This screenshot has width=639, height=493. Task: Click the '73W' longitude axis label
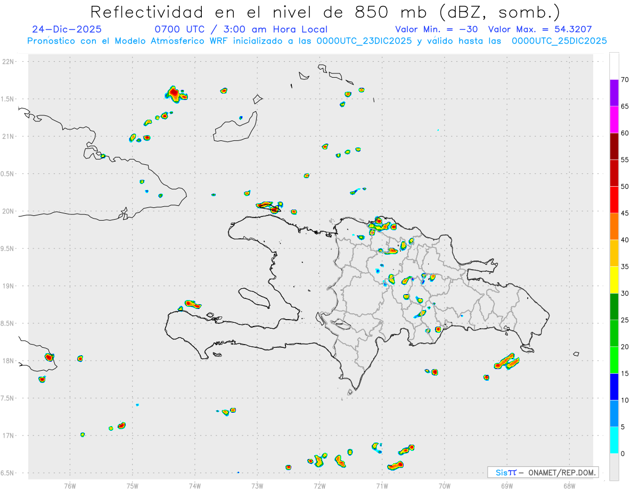pyautogui.click(x=257, y=486)
